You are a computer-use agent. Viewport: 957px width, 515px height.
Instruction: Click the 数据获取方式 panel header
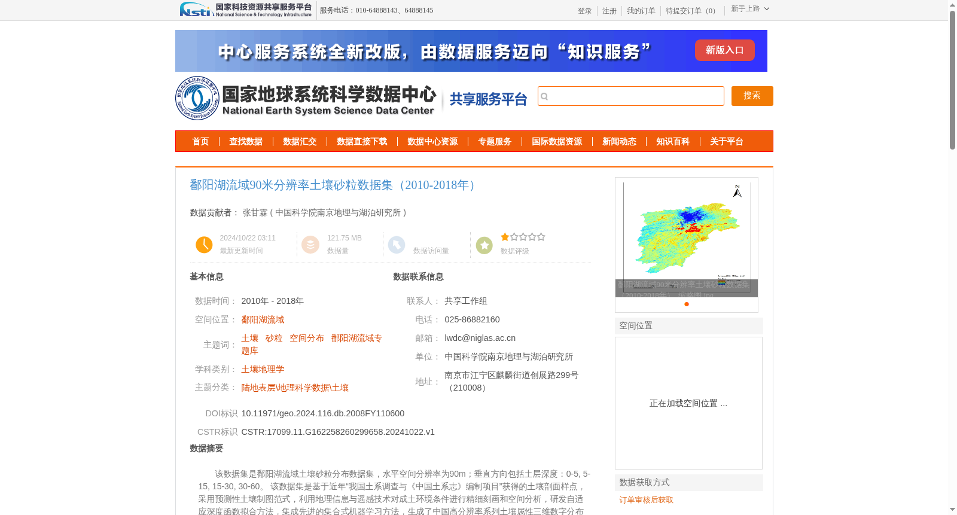pos(689,483)
